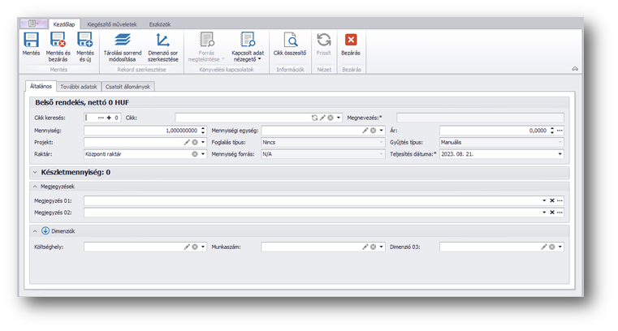Viewport: 618px width, 331px height.
Task: Open Tárolási sorrend módosítása
Action: click(x=123, y=40)
